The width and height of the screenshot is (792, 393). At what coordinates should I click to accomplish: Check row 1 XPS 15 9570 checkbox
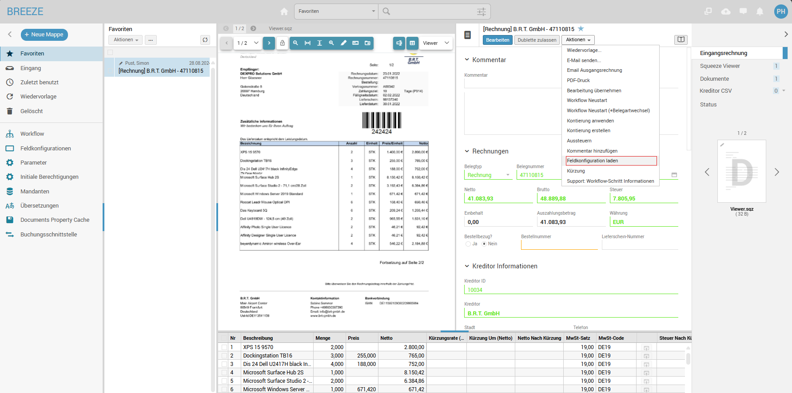tap(224, 347)
